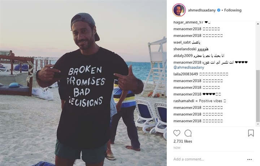Open aldaly2009 commenter profile
This screenshot has height=166, width=260.
pos(183,56)
